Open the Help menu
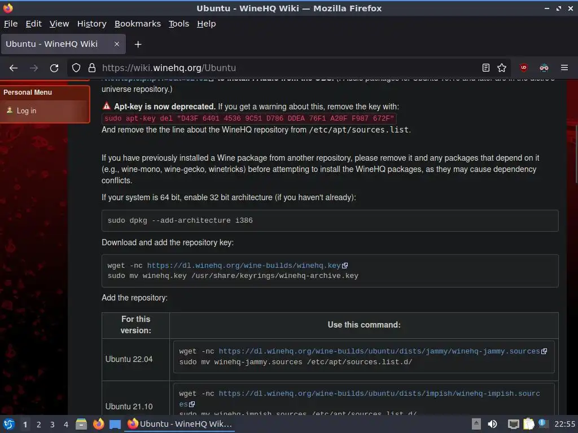This screenshot has width=578, height=433. tap(207, 24)
